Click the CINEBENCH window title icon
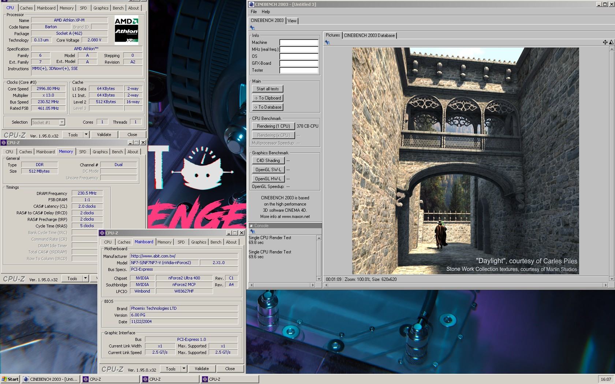Screen dimensions: 615x384 251,4
